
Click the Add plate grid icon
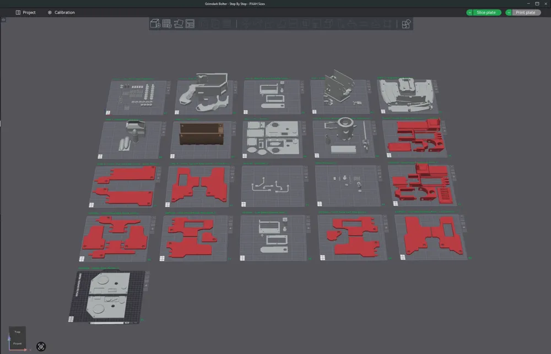pyautogui.click(x=167, y=24)
